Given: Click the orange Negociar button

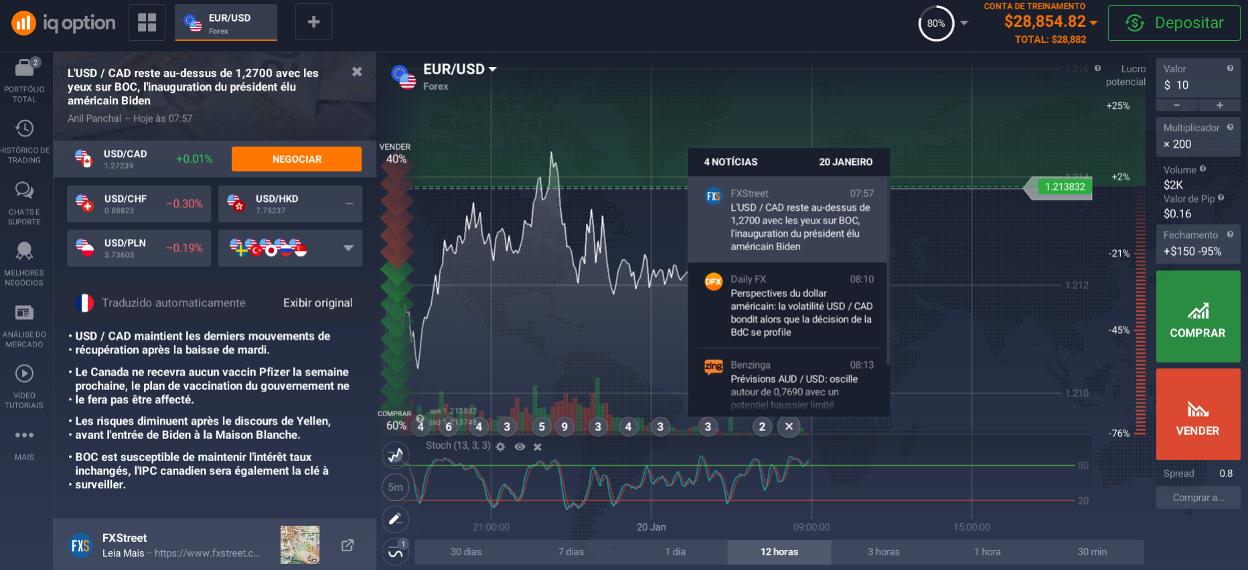Looking at the screenshot, I should (x=297, y=159).
